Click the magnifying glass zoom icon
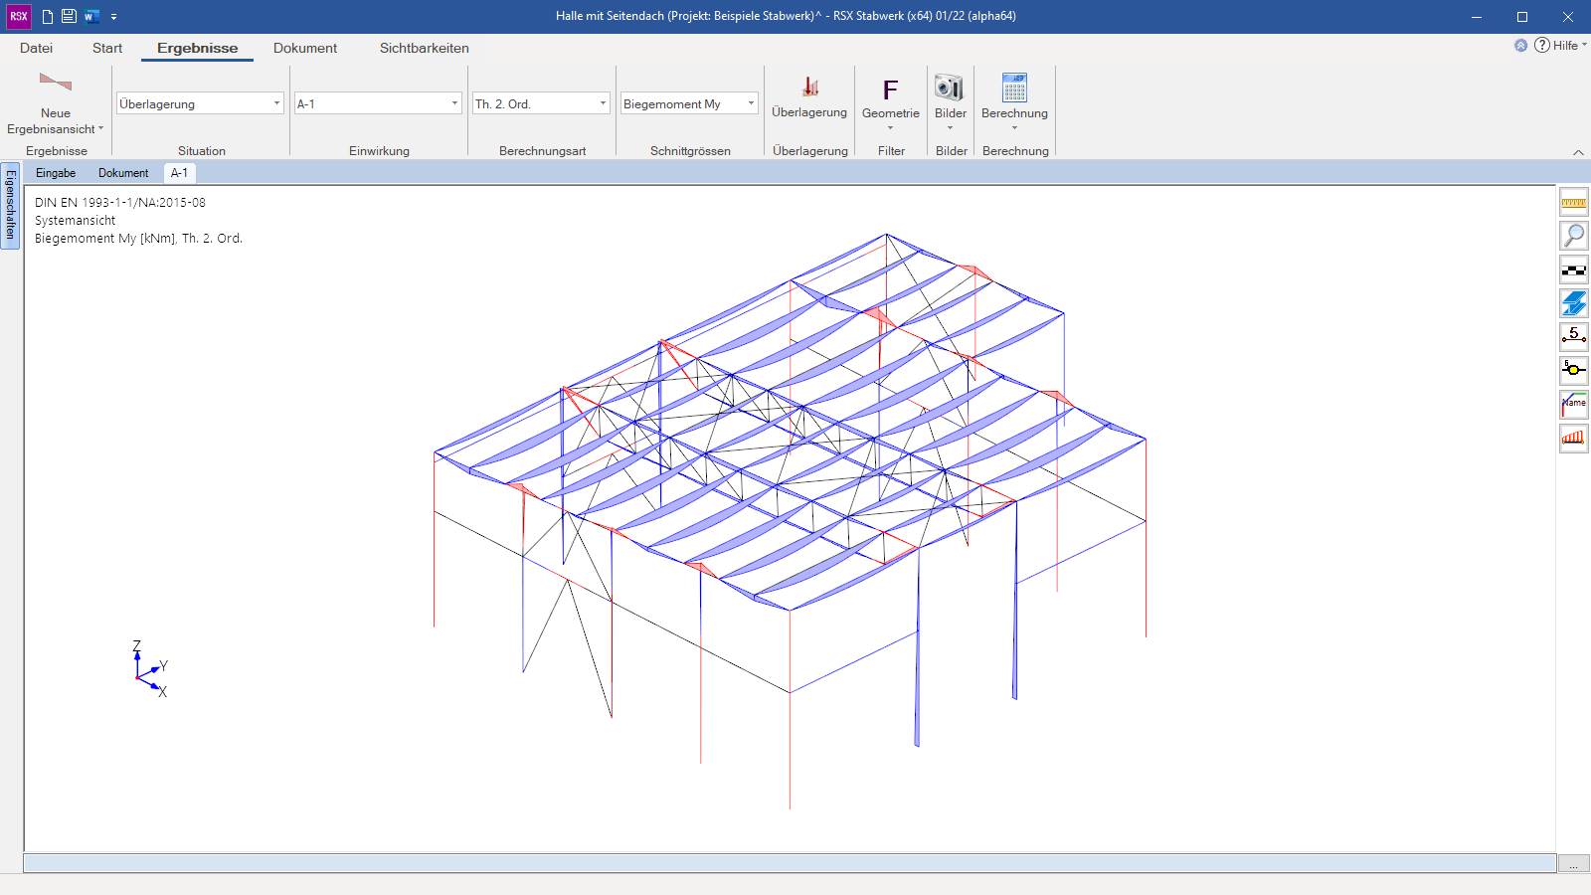Image resolution: width=1591 pixels, height=895 pixels. [x=1574, y=236]
